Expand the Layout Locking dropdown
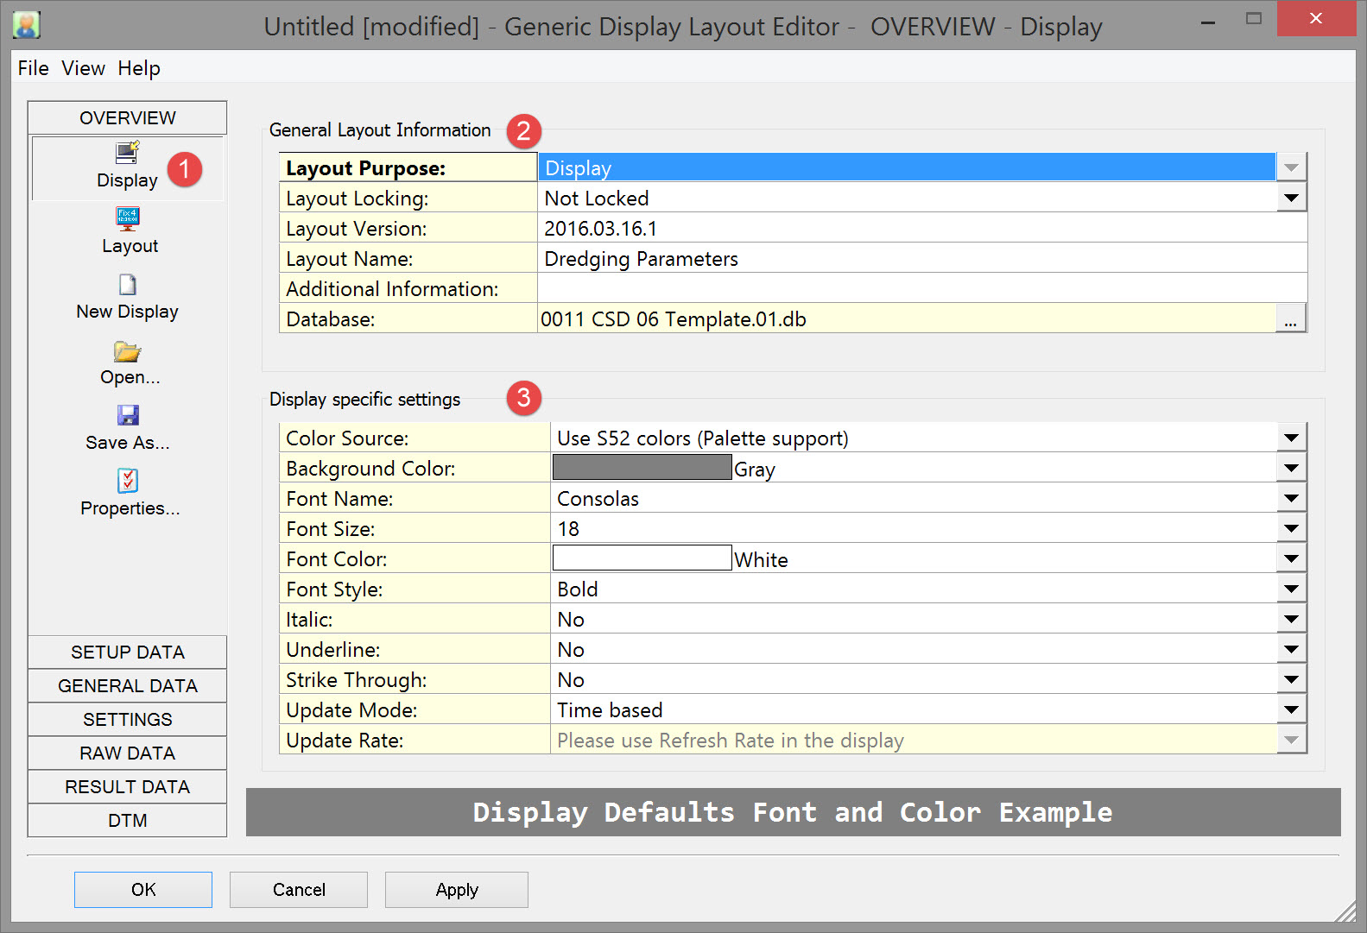Screen dimensions: 1367x933 1290,199
